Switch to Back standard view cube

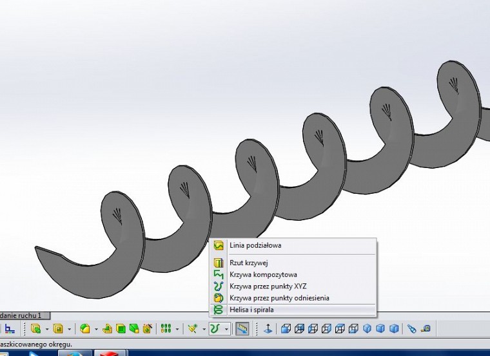pos(299,328)
